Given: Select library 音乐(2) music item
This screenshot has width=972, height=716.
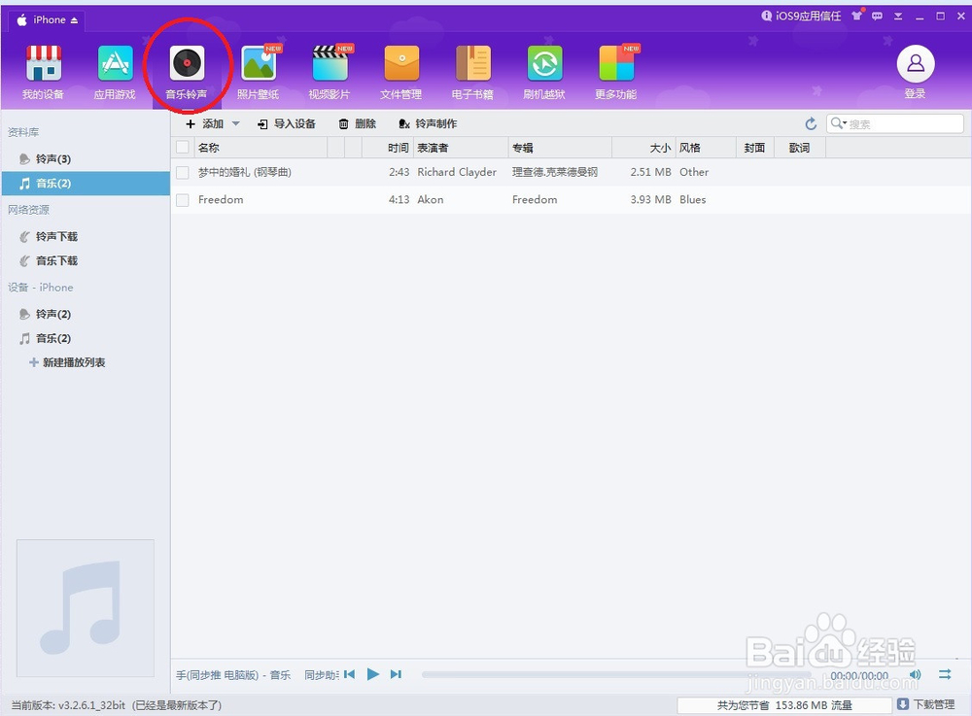Looking at the screenshot, I should pos(86,184).
